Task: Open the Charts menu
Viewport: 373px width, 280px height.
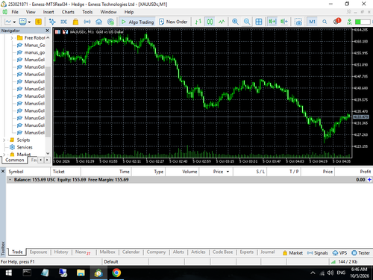Action: [x=68, y=12]
